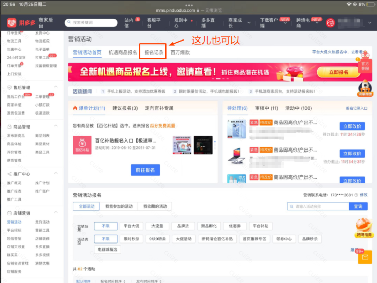This screenshot has height=283, width=377.
Task: Open the 活动中 (100) tab
Action: [x=298, y=108]
